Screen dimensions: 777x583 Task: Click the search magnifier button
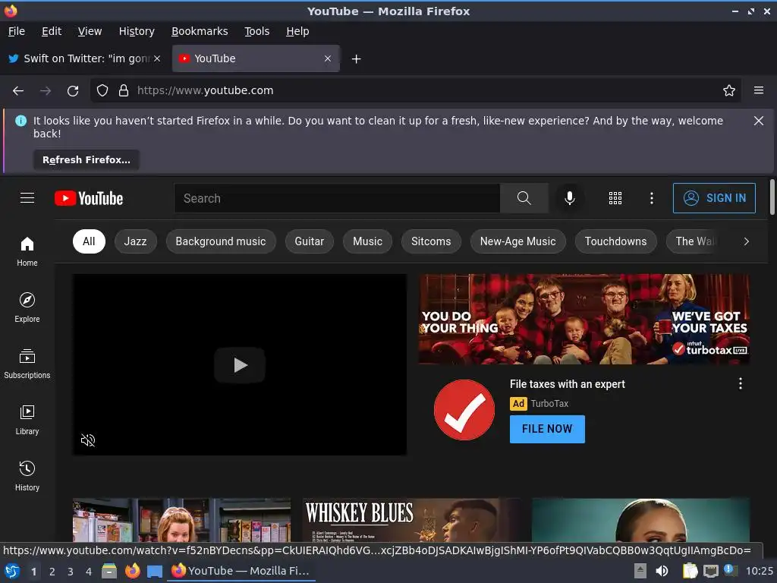524,198
